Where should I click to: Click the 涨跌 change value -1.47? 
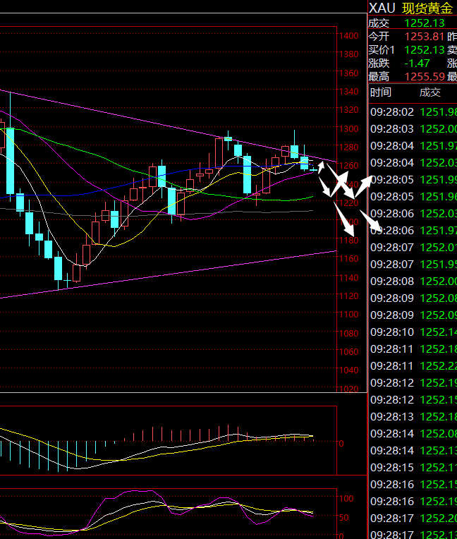point(418,63)
